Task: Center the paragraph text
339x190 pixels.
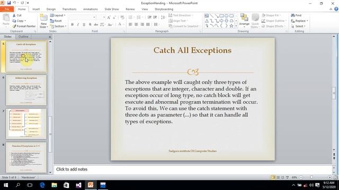Action: coord(136,24)
